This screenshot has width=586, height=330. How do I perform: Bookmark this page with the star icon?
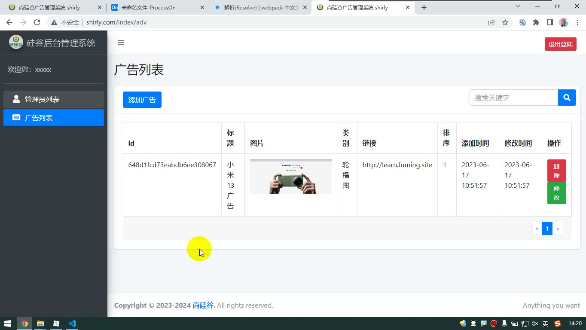[505, 22]
